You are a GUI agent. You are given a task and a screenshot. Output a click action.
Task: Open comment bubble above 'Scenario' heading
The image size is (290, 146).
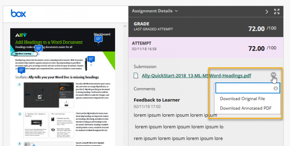[x=22, y=70]
